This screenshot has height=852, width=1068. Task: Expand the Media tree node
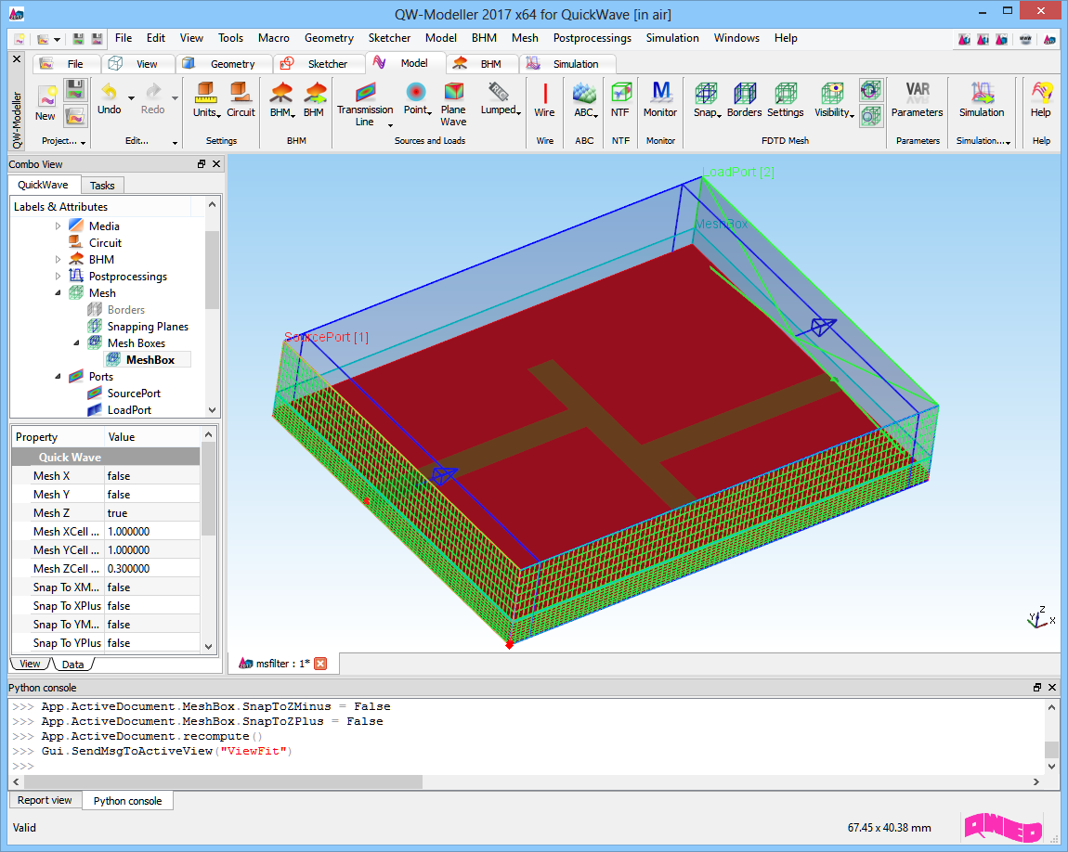pyautogui.click(x=58, y=226)
